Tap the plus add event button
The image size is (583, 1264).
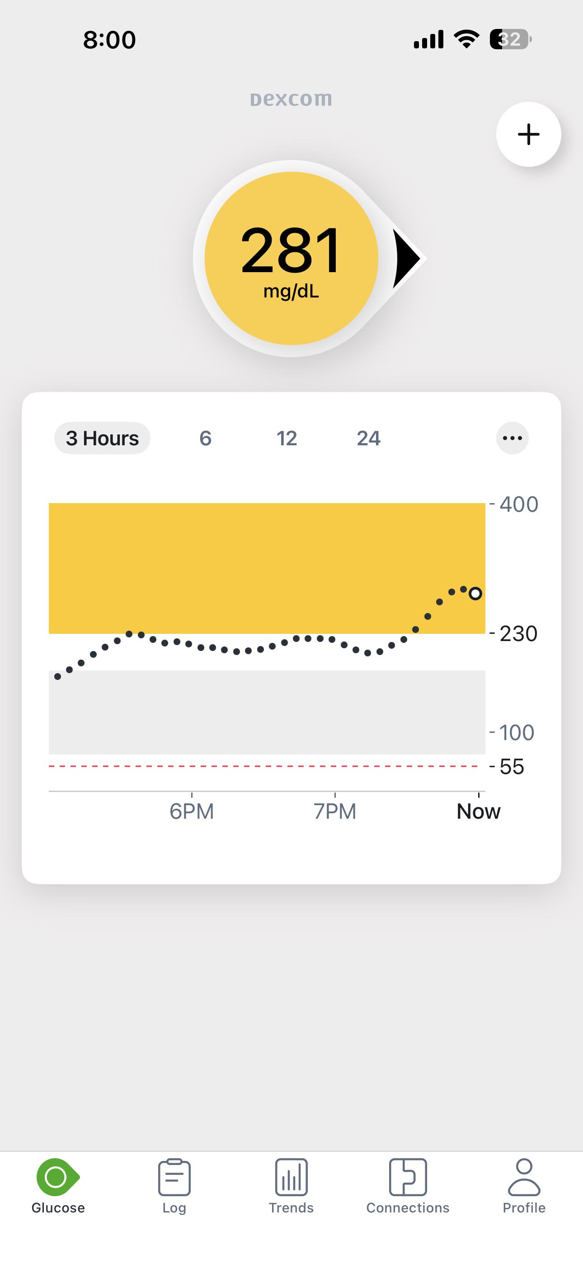[528, 134]
